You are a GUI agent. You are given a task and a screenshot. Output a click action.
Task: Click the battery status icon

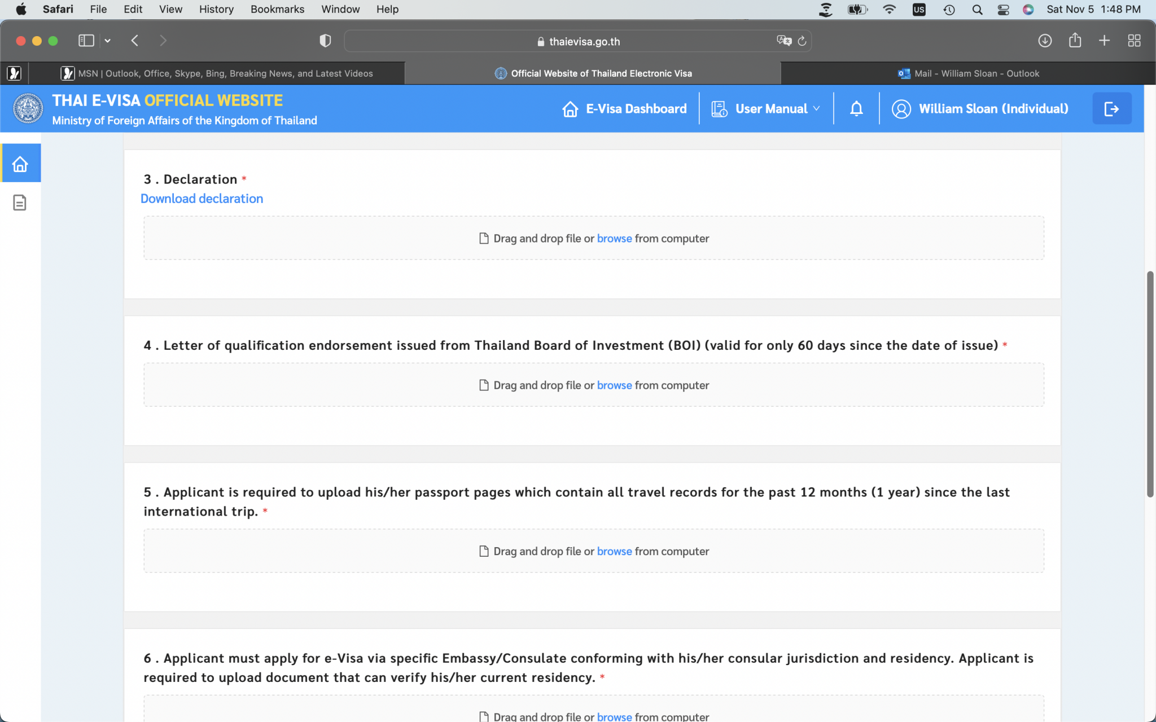tap(857, 10)
